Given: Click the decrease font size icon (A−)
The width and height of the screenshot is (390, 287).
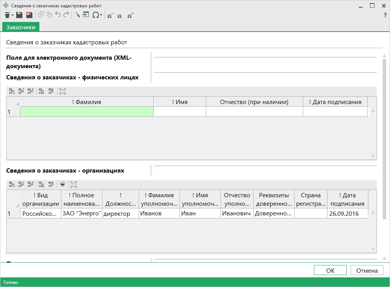Looking at the screenshot, I should [x=110, y=16].
